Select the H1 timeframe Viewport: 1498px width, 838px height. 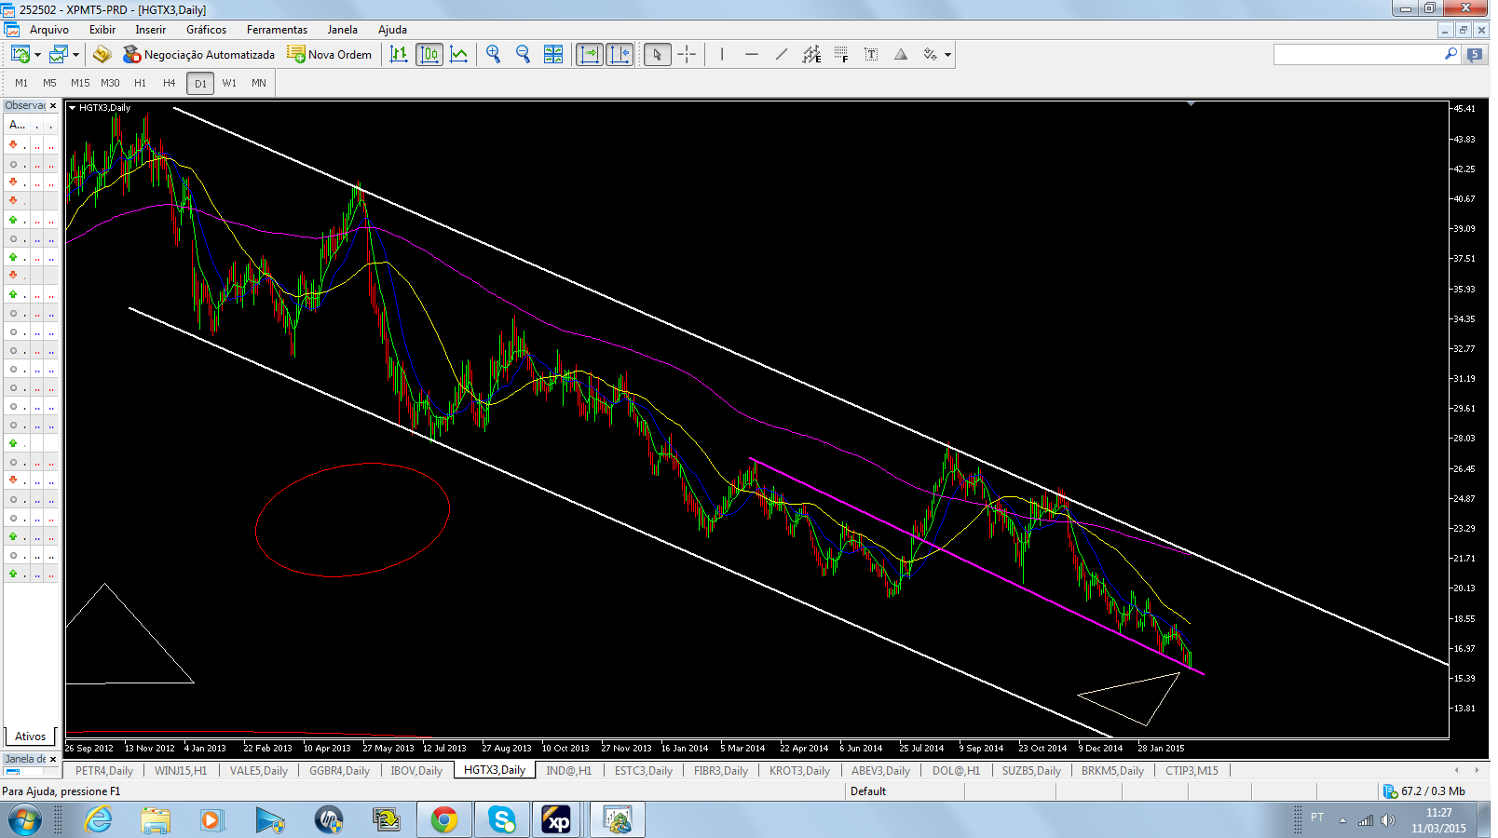click(140, 83)
